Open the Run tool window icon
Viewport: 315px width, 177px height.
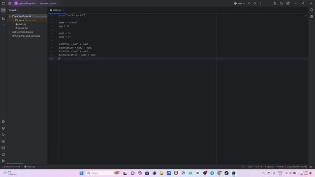pyautogui.click(x=3, y=135)
